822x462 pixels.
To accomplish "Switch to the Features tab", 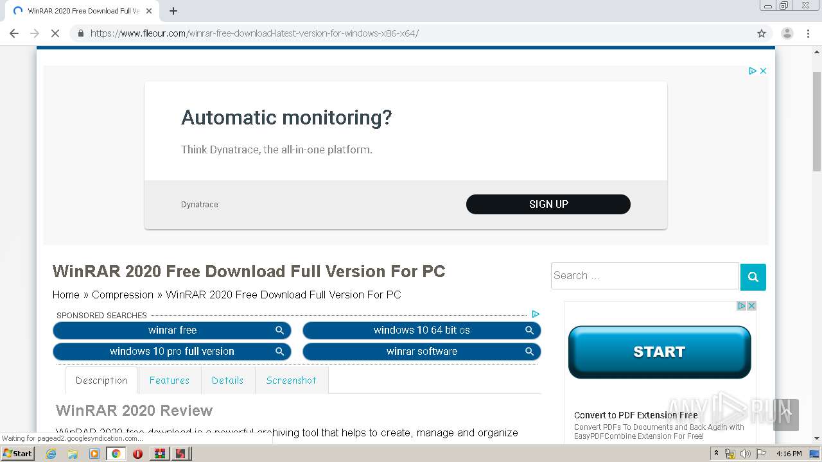I will pyautogui.click(x=170, y=381).
